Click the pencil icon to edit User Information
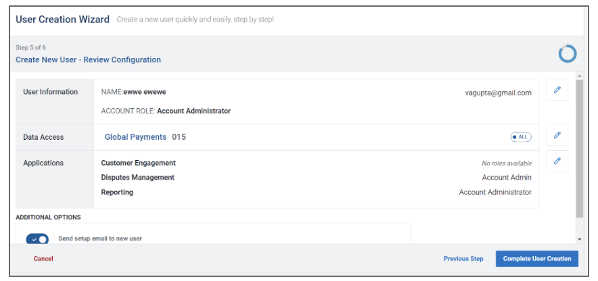Viewport: 598px width, 281px height. coord(557,90)
